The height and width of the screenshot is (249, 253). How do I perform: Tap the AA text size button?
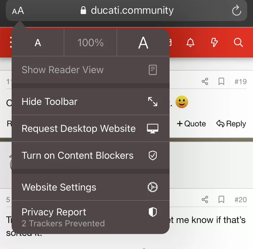coord(18,11)
